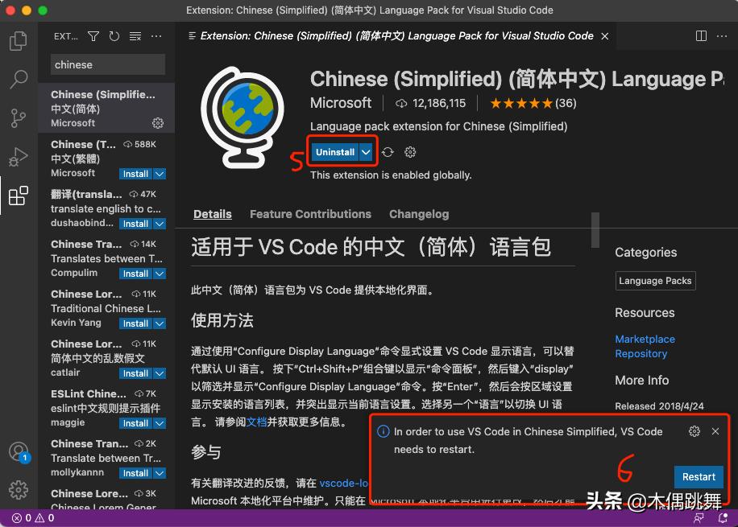Expand Install dropdown for mollykannn extension
Image resolution: width=738 pixels, height=527 pixels.
(160, 473)
